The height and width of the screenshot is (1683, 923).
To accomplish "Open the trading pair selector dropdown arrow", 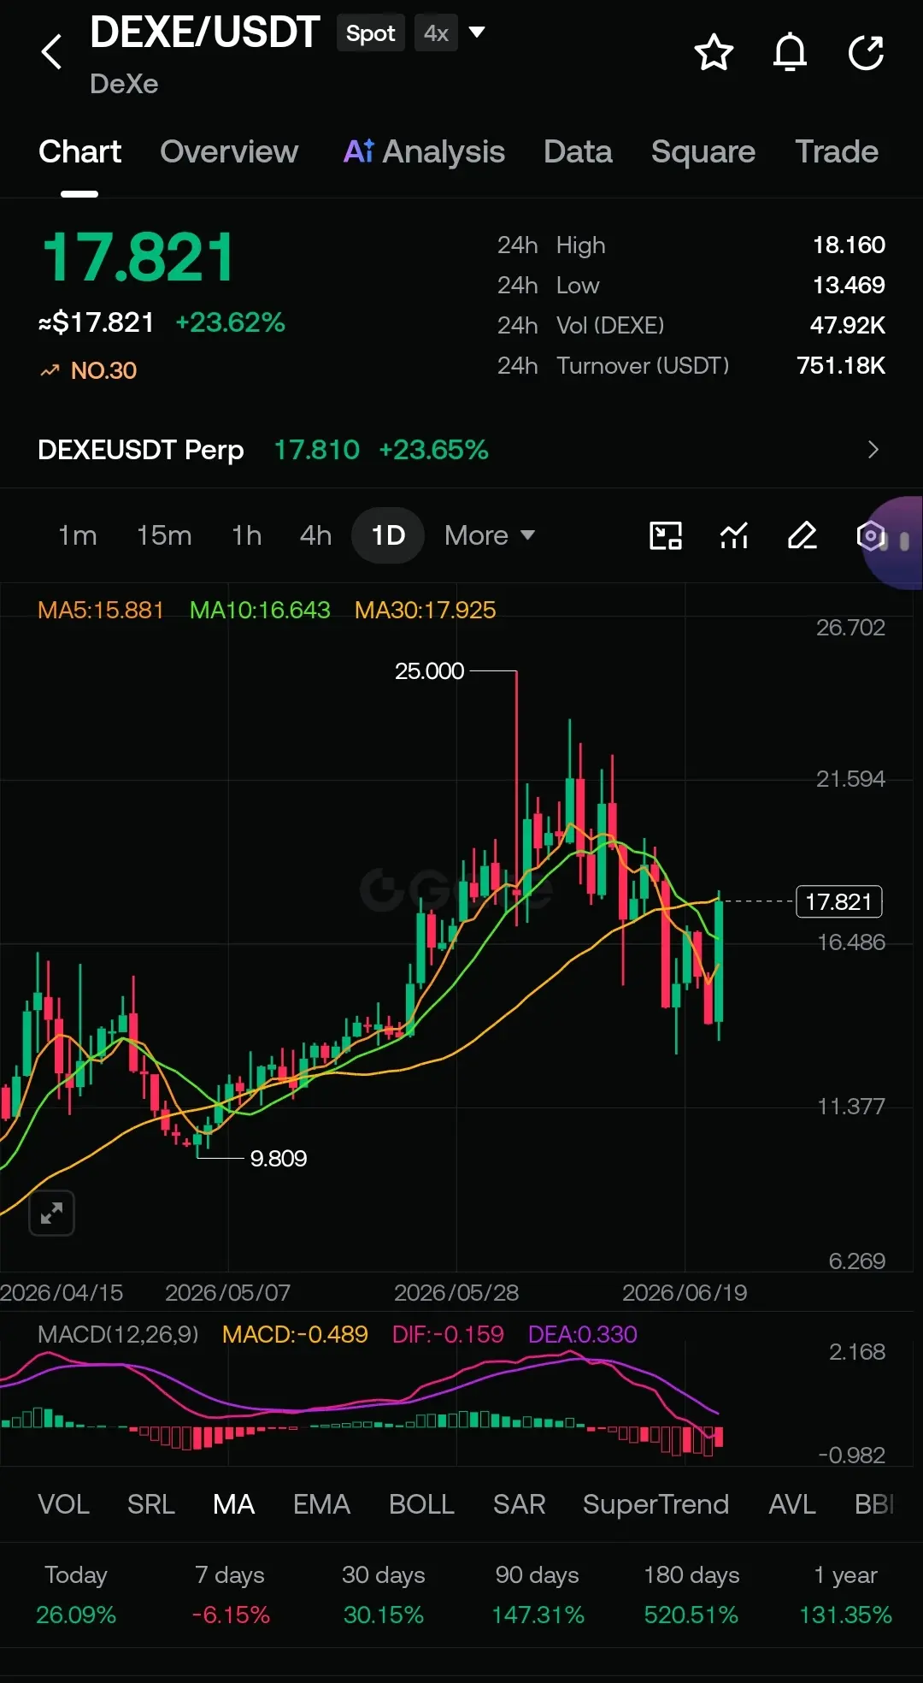I will [x=477, y=32].
